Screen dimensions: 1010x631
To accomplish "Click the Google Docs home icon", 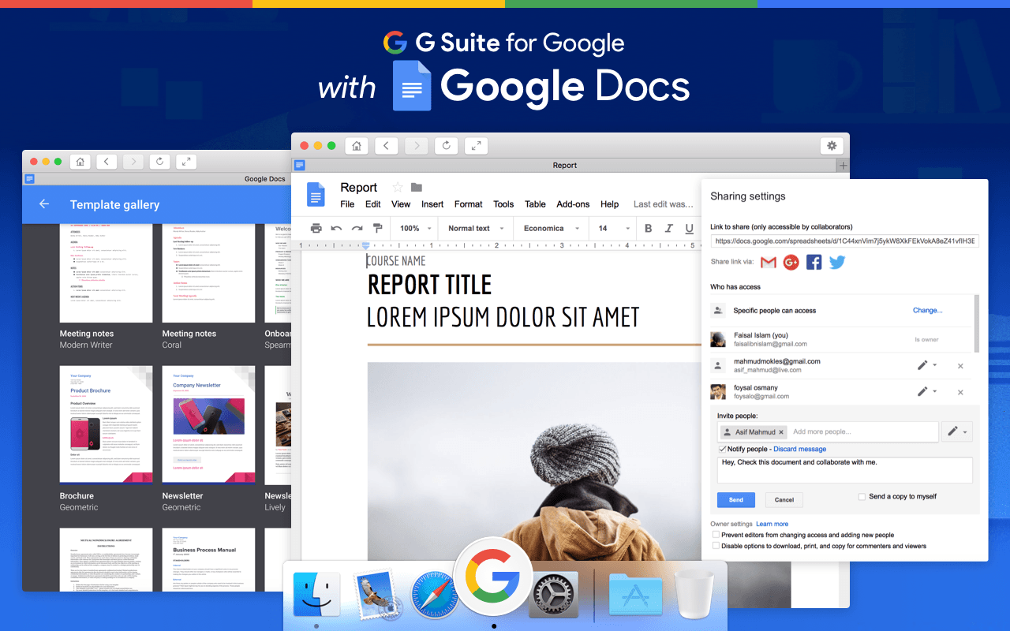I will 316,195.
